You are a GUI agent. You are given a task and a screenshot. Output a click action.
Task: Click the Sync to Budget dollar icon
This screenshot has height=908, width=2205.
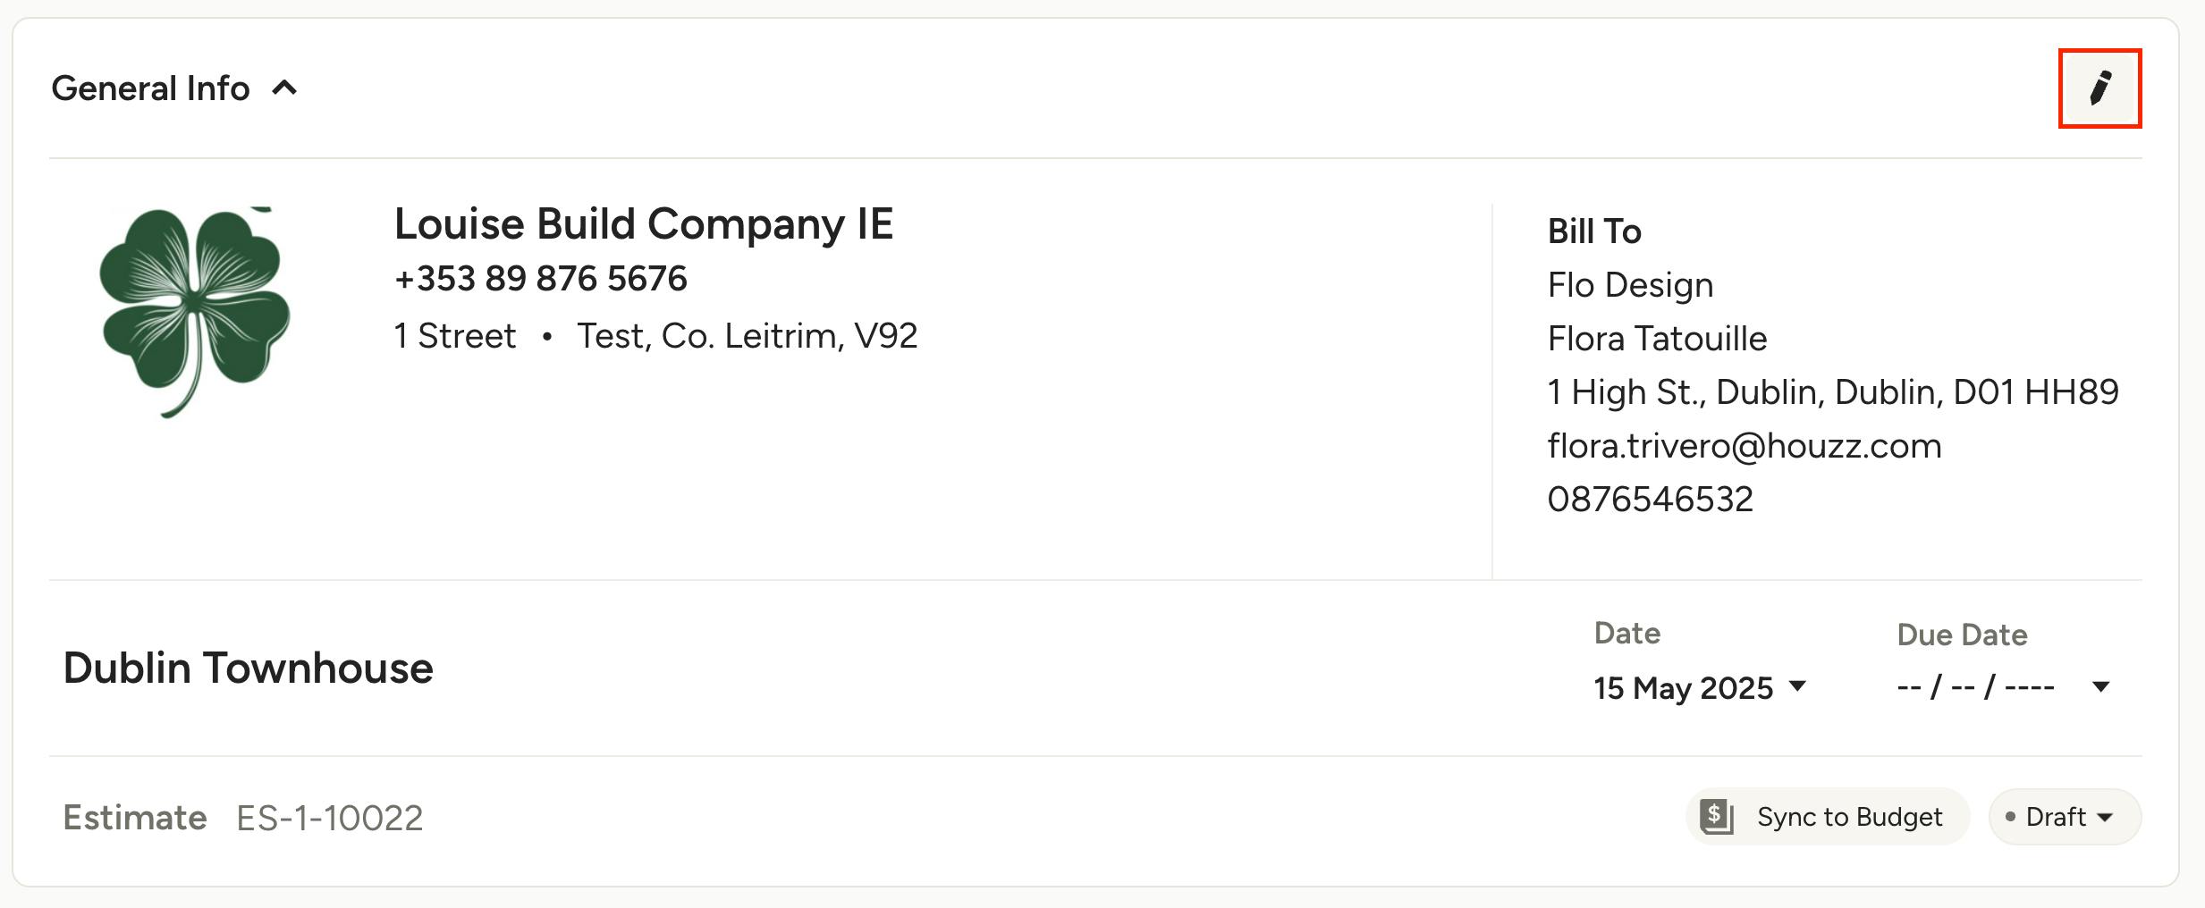pyautogui.click(x=1717, y=817)
